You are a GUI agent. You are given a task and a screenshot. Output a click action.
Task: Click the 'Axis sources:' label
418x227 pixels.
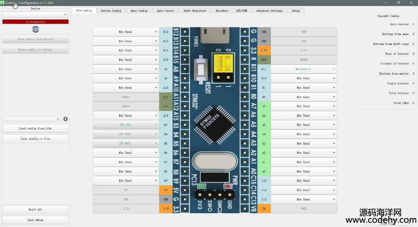point(399,24)
